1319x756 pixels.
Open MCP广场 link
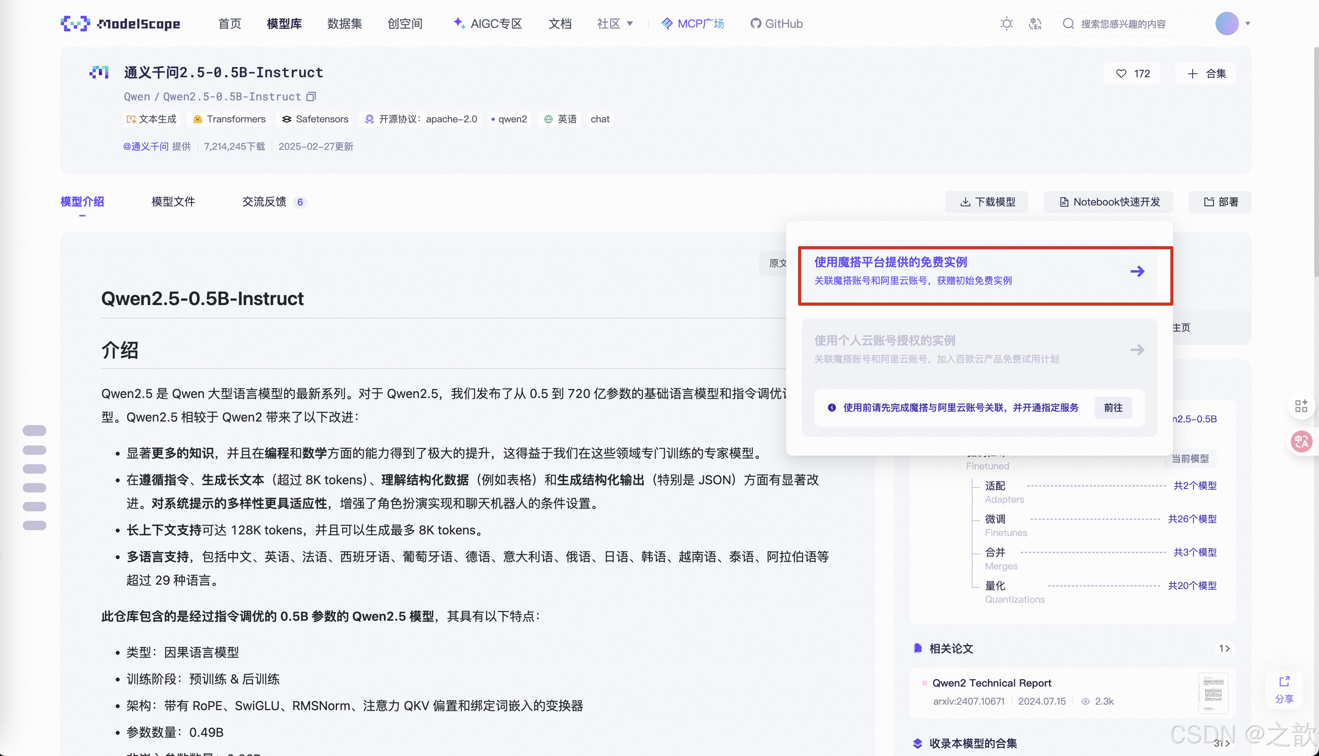tap(692, 24)
